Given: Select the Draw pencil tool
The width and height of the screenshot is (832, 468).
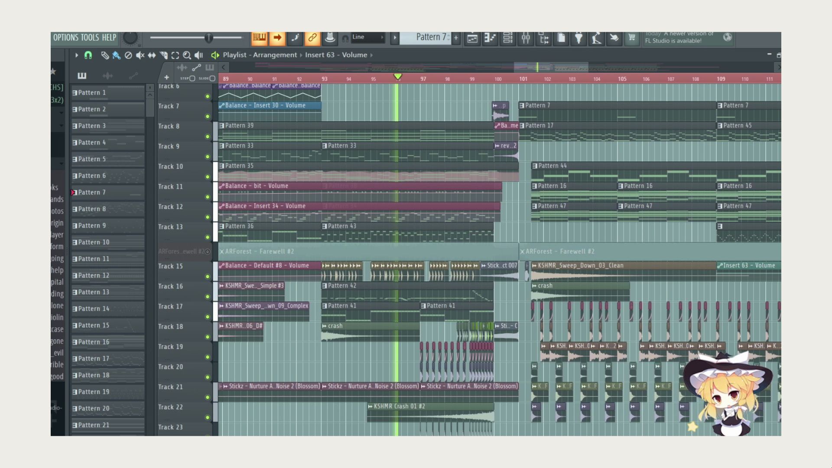Looking at the screenshot, I should 105,55.
